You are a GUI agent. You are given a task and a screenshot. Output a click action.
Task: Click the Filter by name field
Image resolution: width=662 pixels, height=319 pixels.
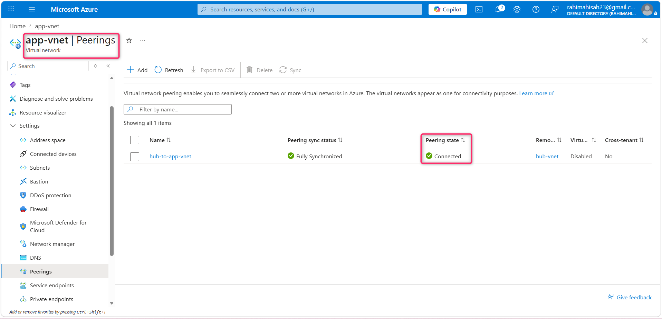(178, 109)
